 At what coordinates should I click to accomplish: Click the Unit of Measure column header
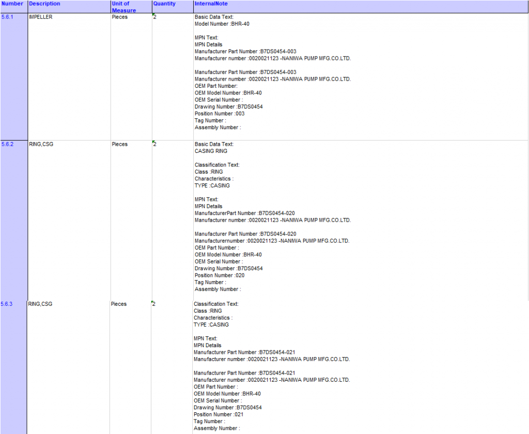click(124, 7)
